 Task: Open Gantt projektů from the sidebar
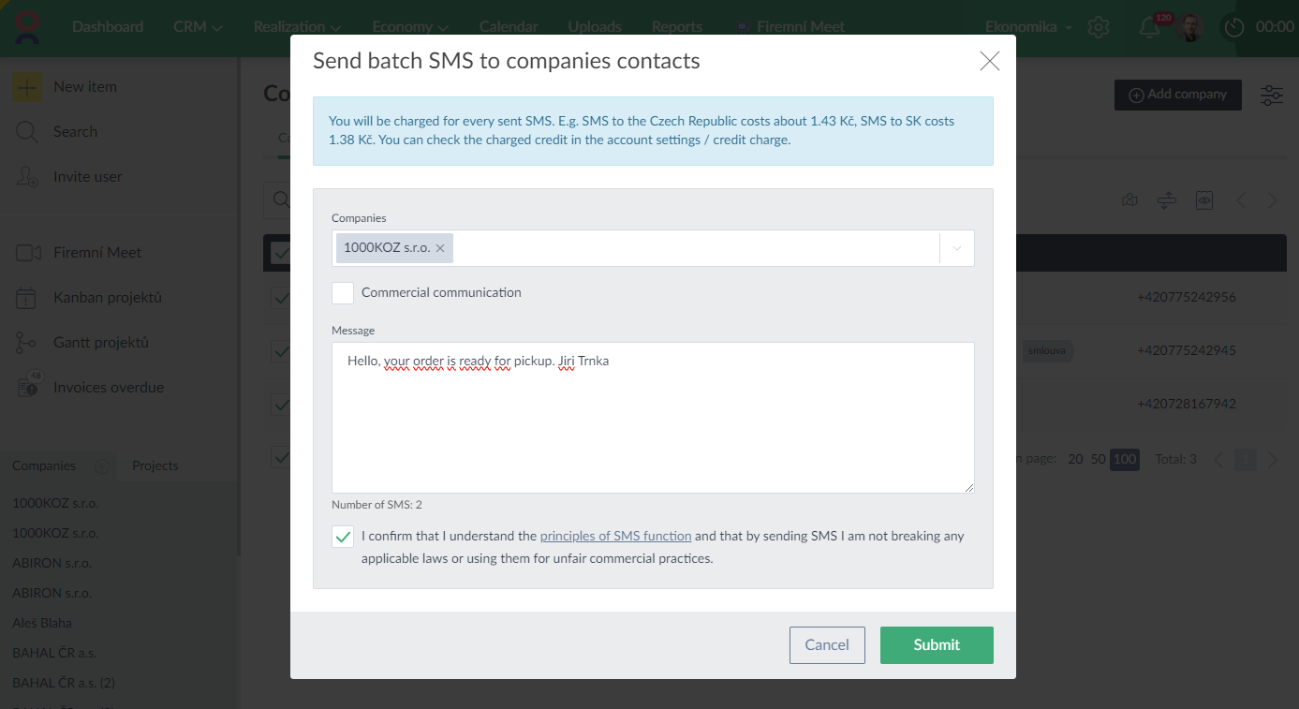(100, 343)
